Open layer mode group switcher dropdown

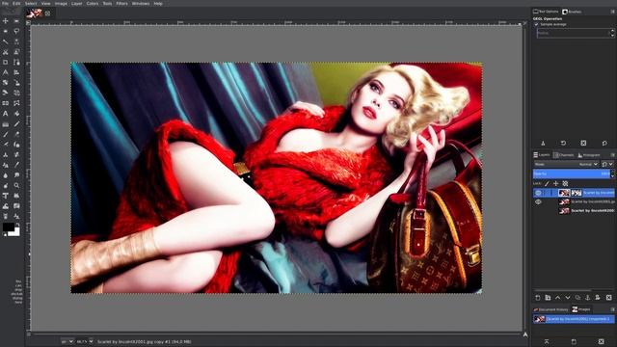tap(607, 164)
